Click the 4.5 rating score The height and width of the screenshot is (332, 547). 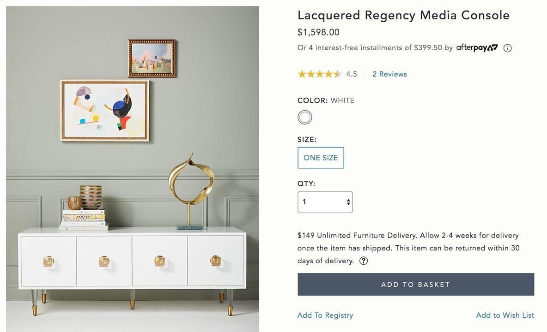(x=352, y=74)
